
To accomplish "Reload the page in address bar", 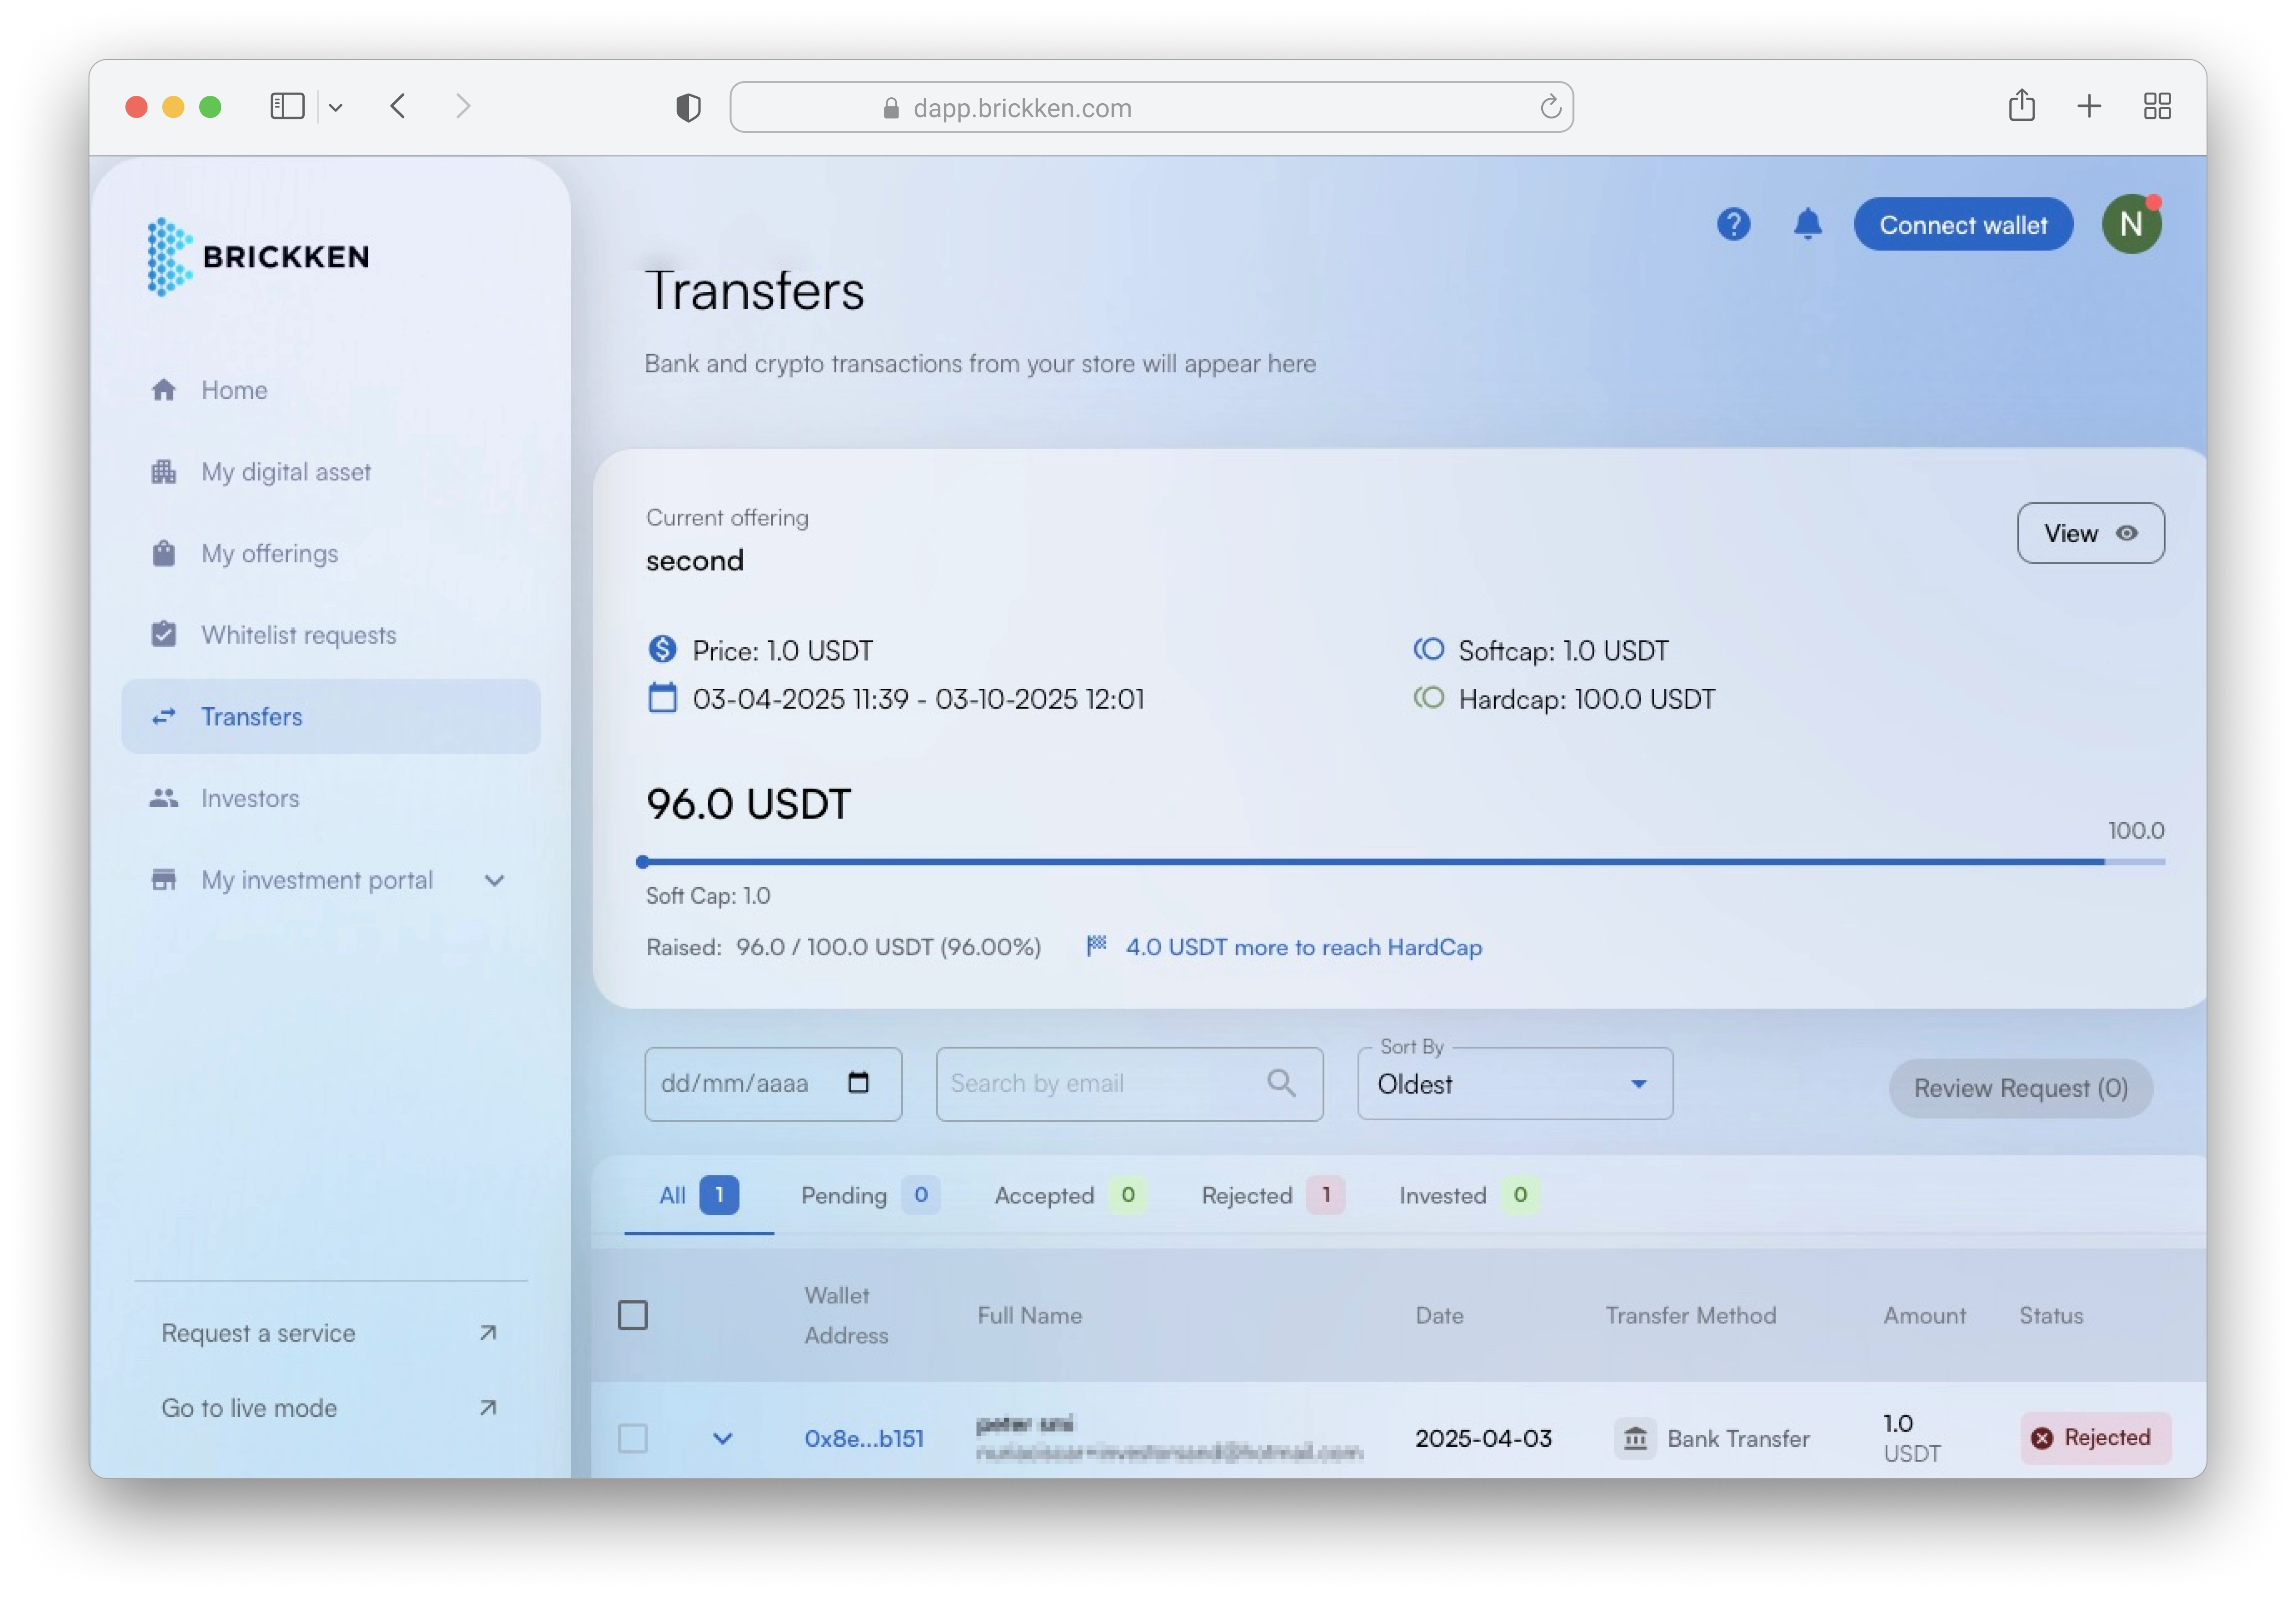I will point(1550,107).
